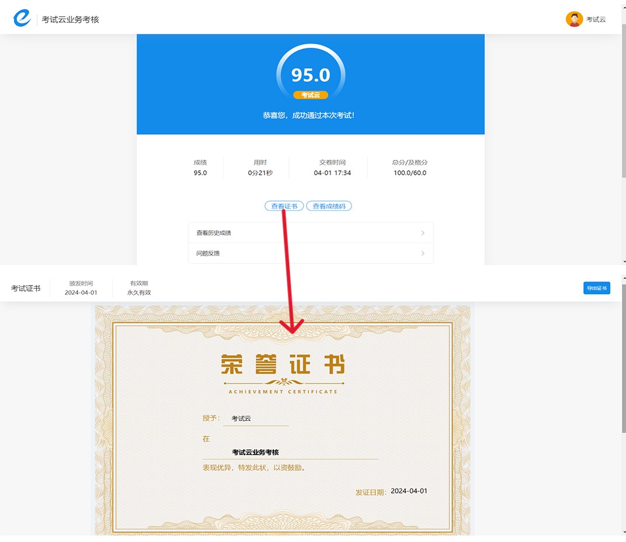The width and height of the screenshot is (626, 542).
Task: Click the blue e-shaped logo icon
Action: click(22, 19)
